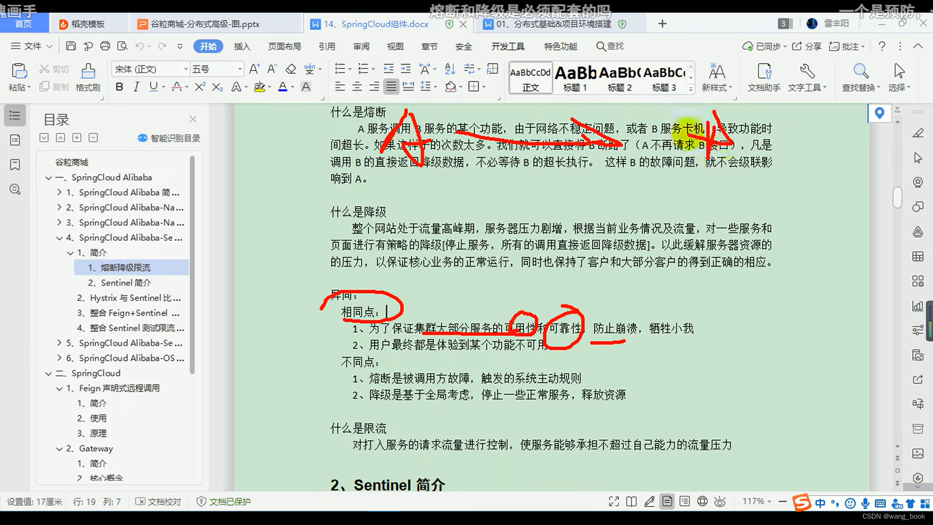The height and width of the screenshot is (525, 933).
Task: Open Print Preview icon
Action: (x=122, y=46)
